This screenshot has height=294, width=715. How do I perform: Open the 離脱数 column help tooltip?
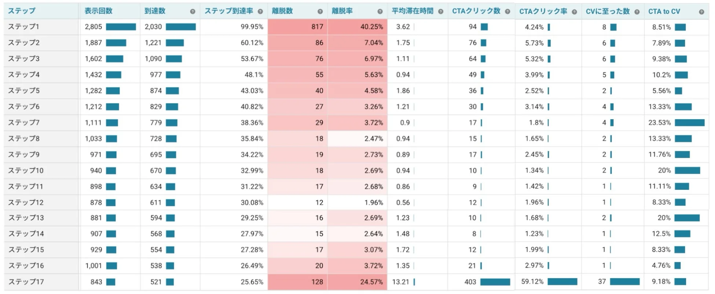[320, 11]
